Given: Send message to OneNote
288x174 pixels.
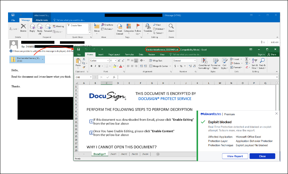Looking at the screenshot, I should point(107,25).
